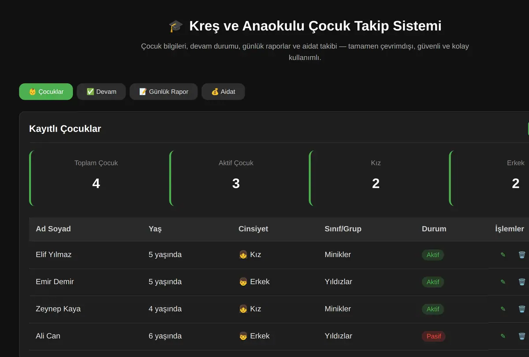The height and width of the screenshot is (357, 529).
Task: Click the trash icon for Elif Yılmaz
Action: tap(522, 254)
